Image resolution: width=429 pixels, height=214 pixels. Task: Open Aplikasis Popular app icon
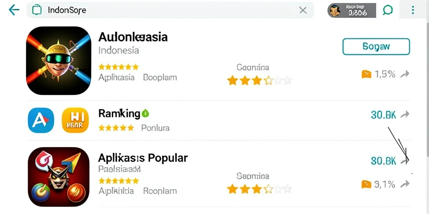click(x=59, y=177)
